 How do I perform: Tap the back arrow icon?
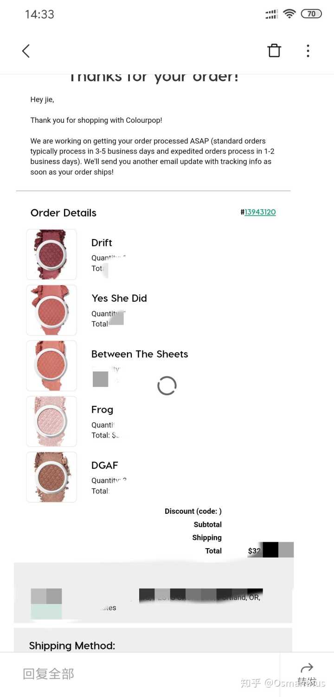[26, 51]
